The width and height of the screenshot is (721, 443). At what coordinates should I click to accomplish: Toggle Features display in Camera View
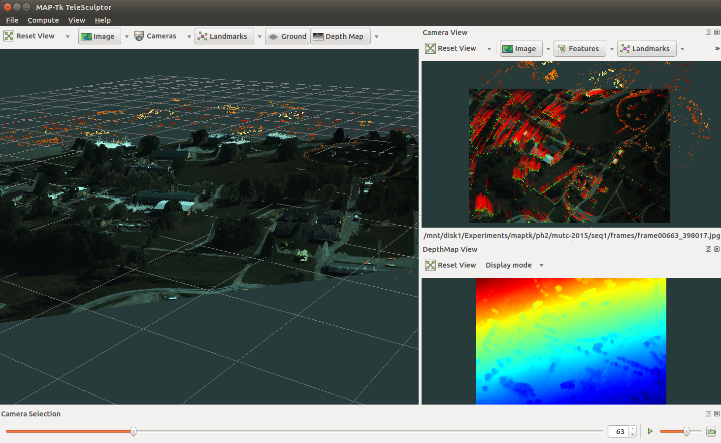[x=580, y=49]
